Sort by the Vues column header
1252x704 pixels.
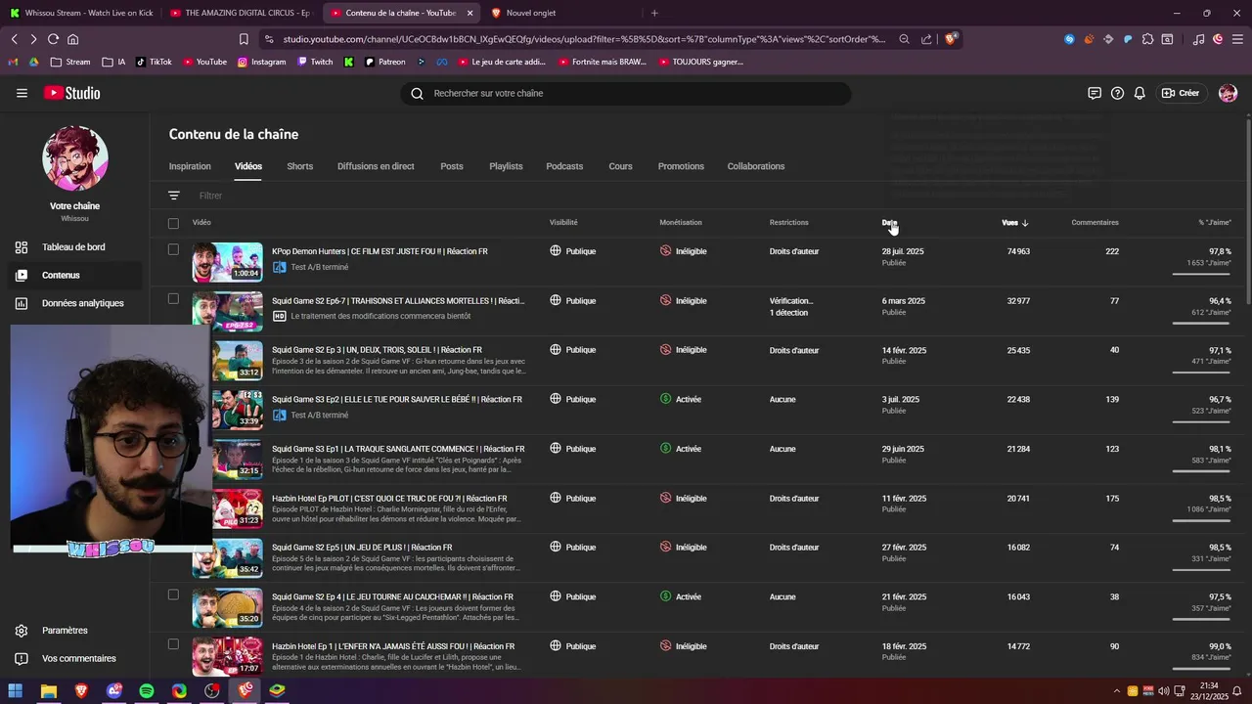(1015, 223)
